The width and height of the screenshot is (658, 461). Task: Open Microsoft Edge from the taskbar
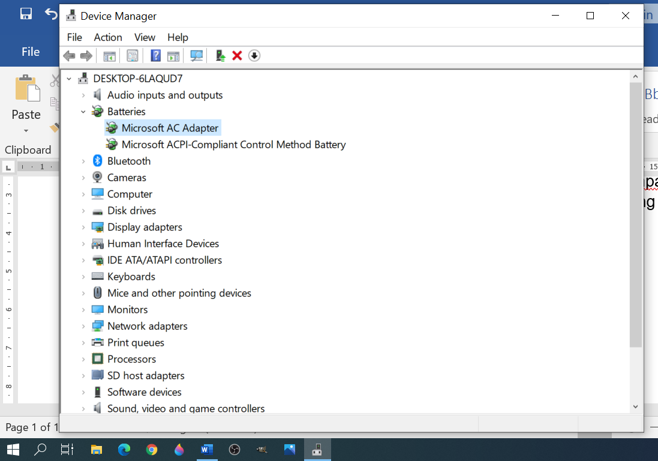coord(124,450)
